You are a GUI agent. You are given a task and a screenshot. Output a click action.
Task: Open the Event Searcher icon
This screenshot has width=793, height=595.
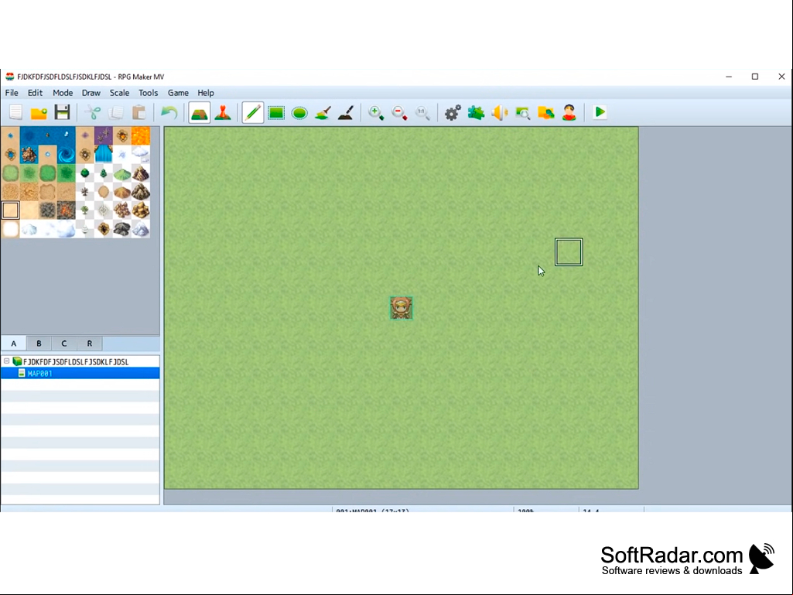tap(522, 112)
